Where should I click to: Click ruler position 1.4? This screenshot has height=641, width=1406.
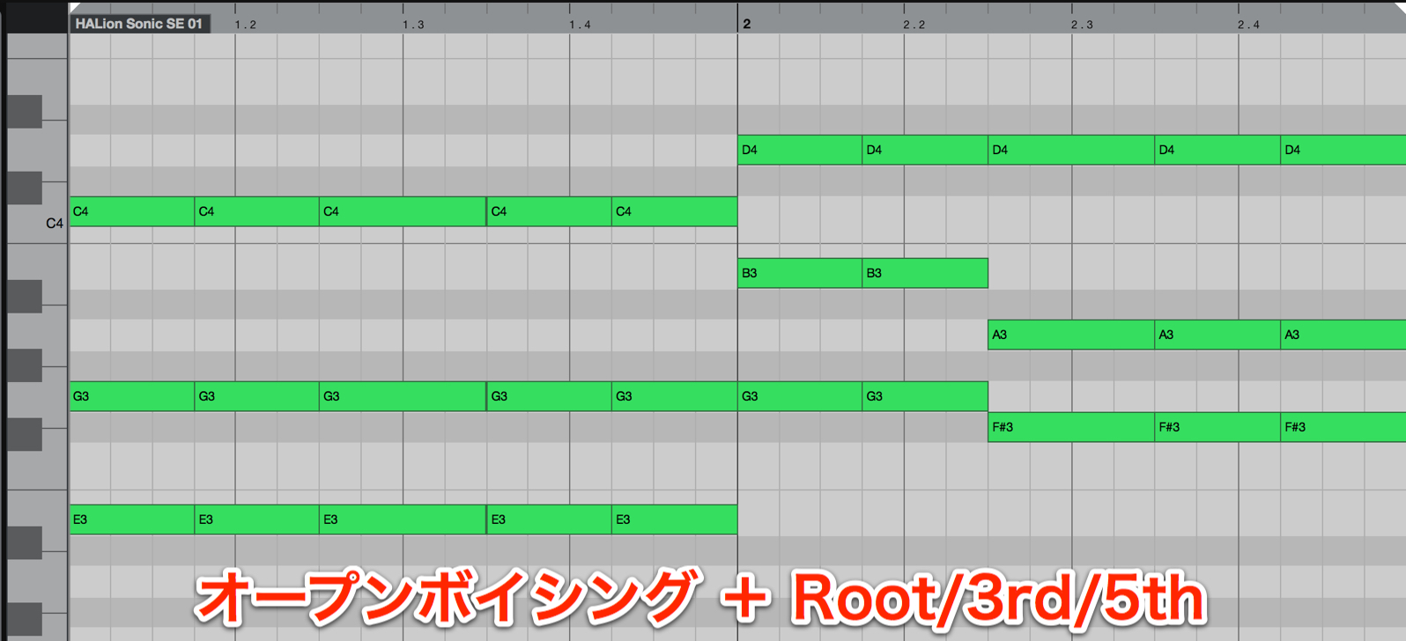pyautogui.click(x=580, y=25)
